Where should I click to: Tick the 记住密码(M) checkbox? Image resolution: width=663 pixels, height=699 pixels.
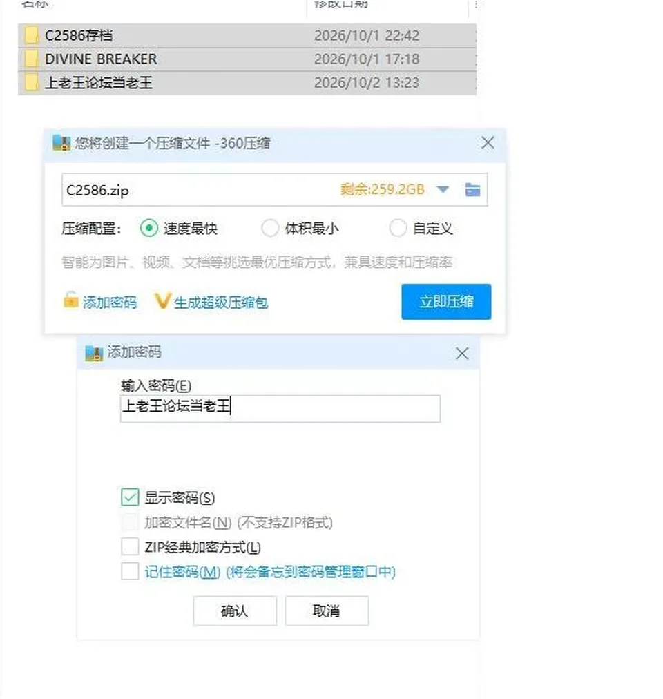pyautogui.click(x=130, y=571)
